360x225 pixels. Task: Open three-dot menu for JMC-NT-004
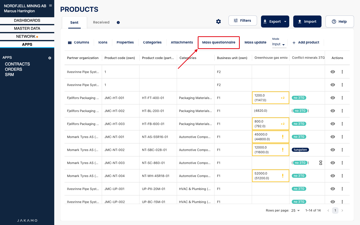tap(342, 176)
